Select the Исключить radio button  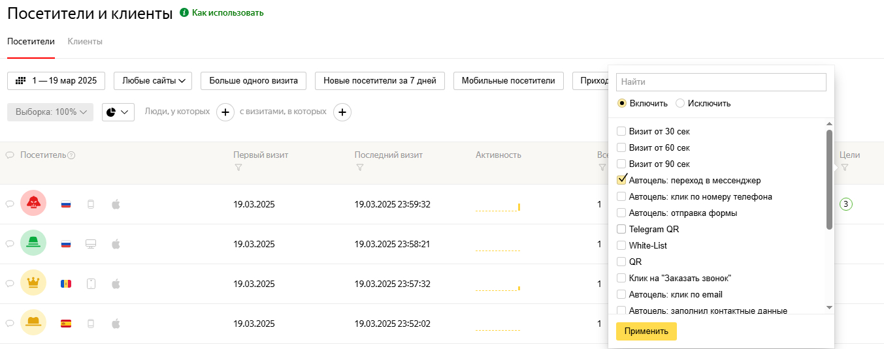click(680, 103)
